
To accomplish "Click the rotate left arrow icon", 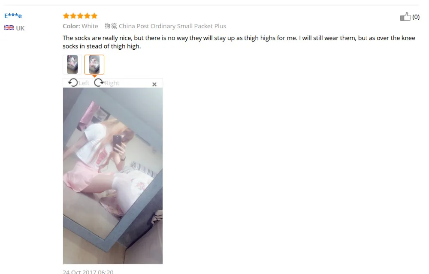I will pos(73,83).
